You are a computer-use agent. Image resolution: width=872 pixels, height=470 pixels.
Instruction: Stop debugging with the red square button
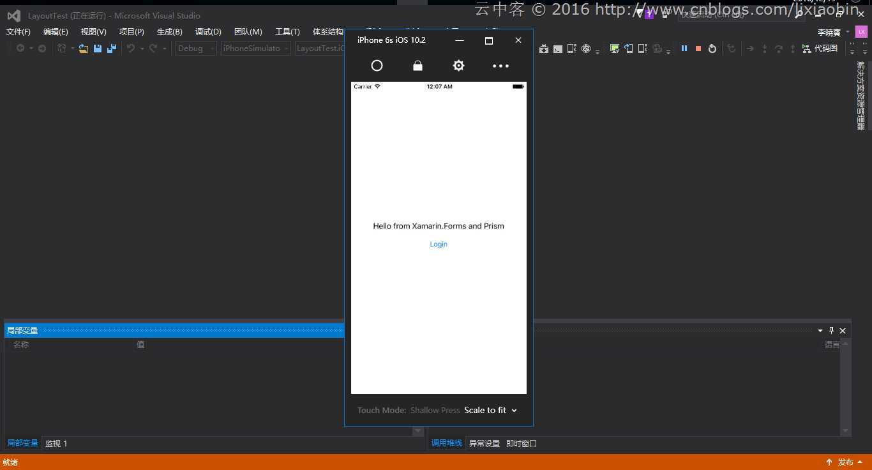click(698, 49)
